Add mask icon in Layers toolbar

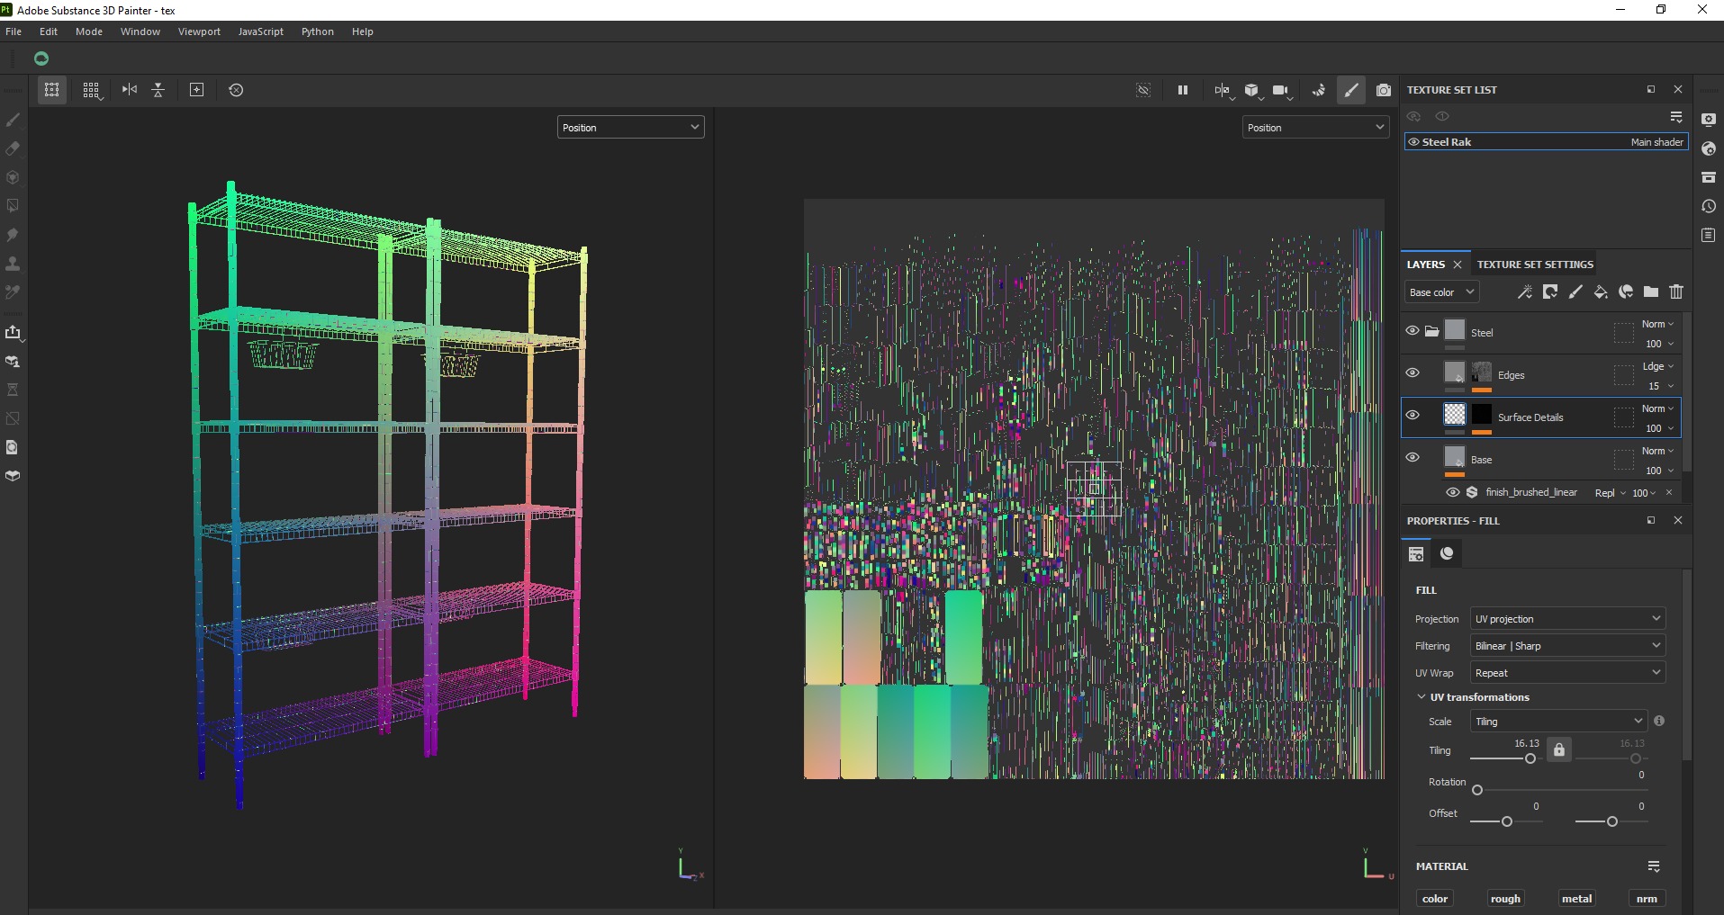(x=1550, y=292)
